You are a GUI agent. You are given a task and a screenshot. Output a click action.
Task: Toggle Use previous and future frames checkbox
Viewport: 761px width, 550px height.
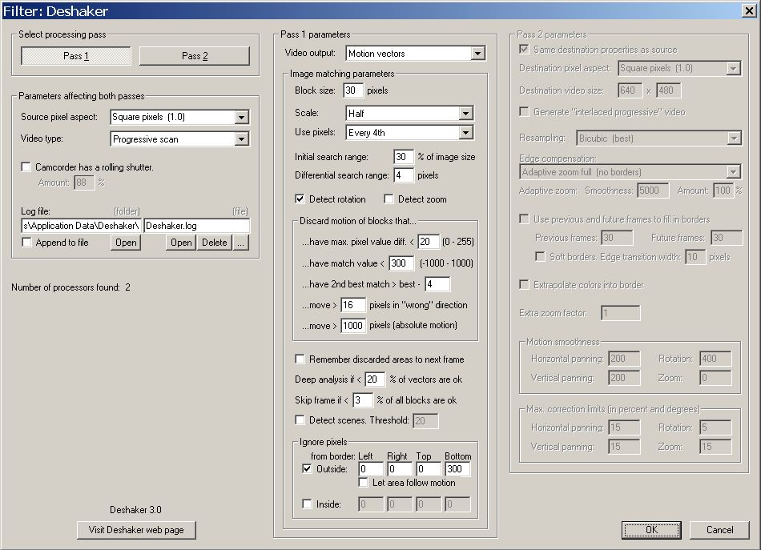524,219
